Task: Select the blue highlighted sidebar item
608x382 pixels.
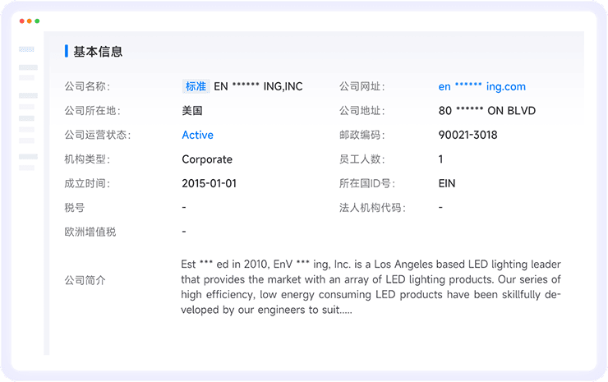Action: (27, 49)
